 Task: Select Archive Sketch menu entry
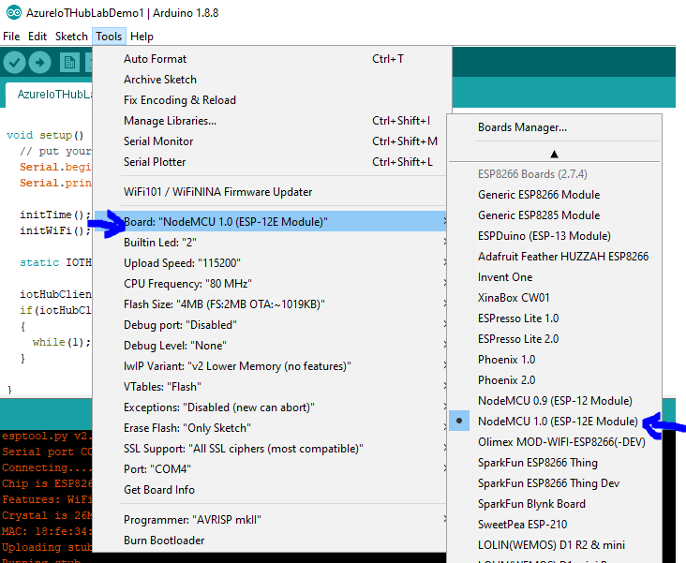click(272, 80)
